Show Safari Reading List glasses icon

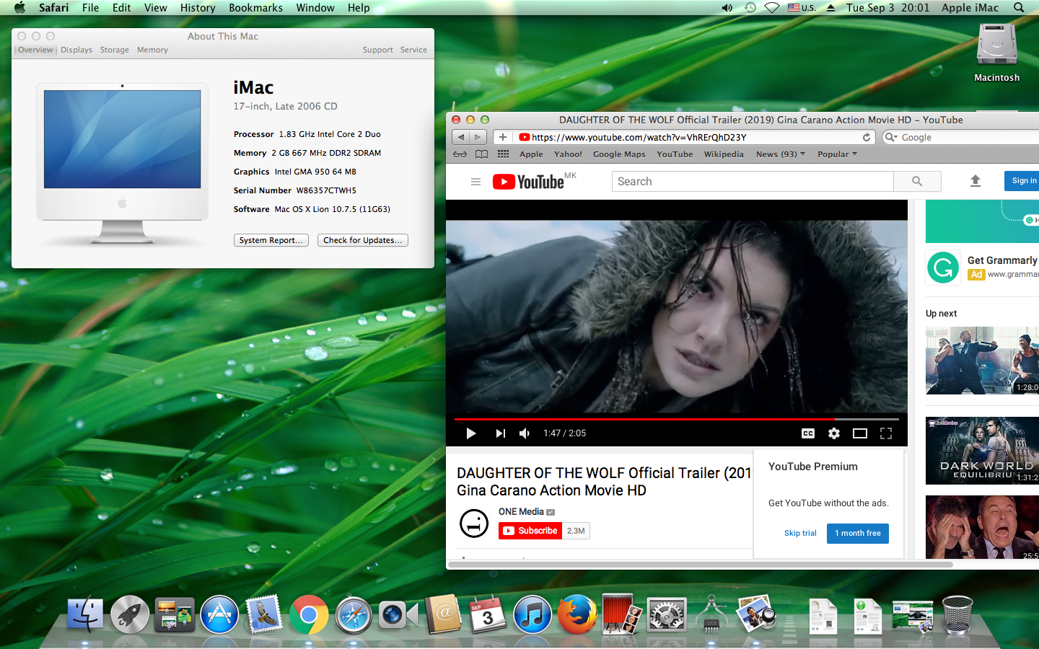coord(460,154)
